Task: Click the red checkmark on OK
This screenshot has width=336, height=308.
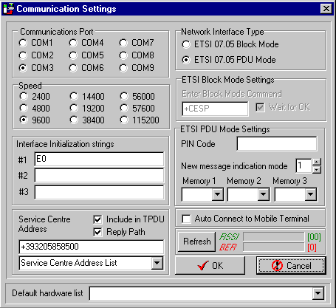Action: [x=203, y=265]
